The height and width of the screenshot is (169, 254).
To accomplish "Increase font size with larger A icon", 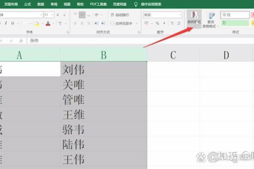I will [58, 15].
